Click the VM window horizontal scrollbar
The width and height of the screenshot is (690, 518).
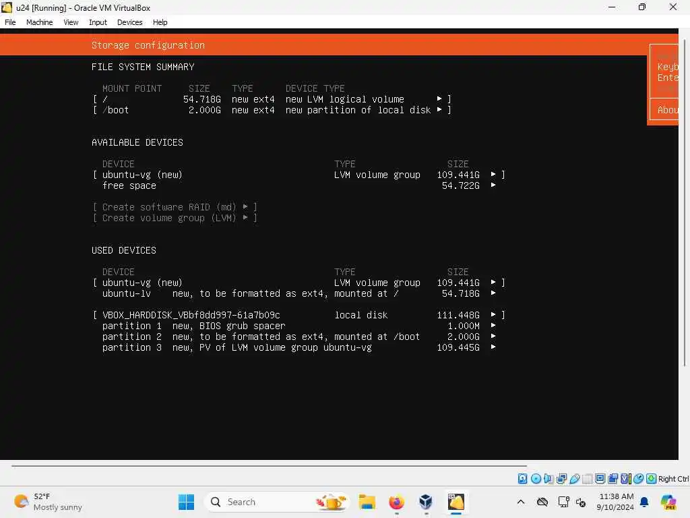tap(269, 465)
